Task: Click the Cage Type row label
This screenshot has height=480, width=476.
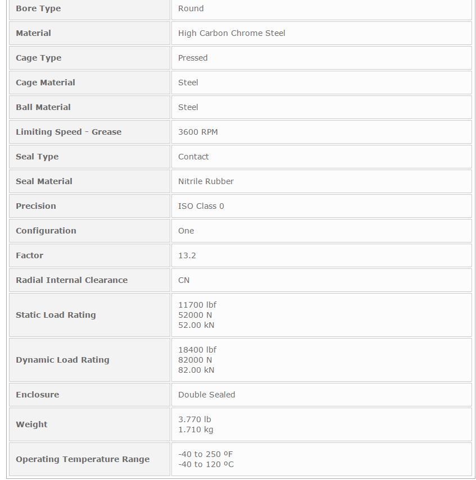Action: click(x=38, y=58)
